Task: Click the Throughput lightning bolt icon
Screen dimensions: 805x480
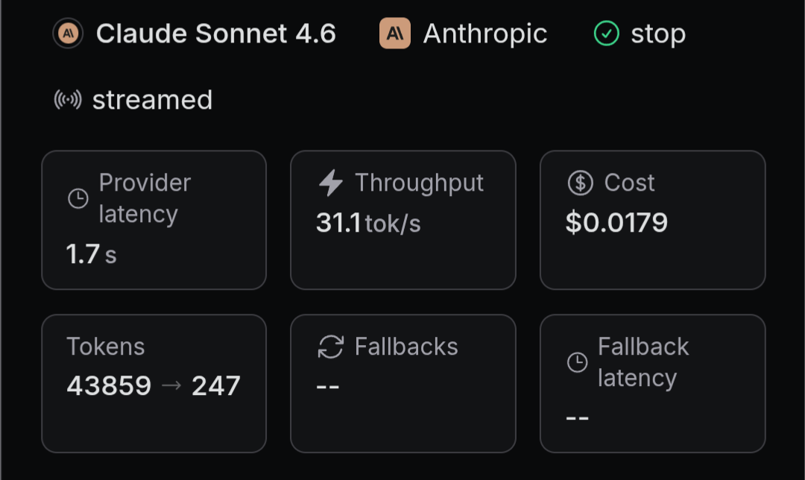Action: 330,183
